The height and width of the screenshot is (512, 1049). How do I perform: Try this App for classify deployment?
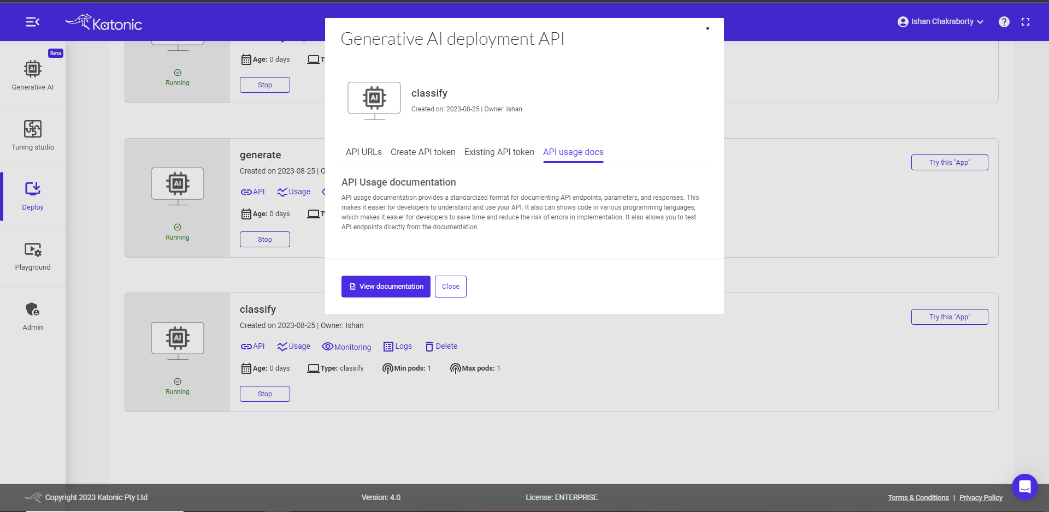click(950, 317)
